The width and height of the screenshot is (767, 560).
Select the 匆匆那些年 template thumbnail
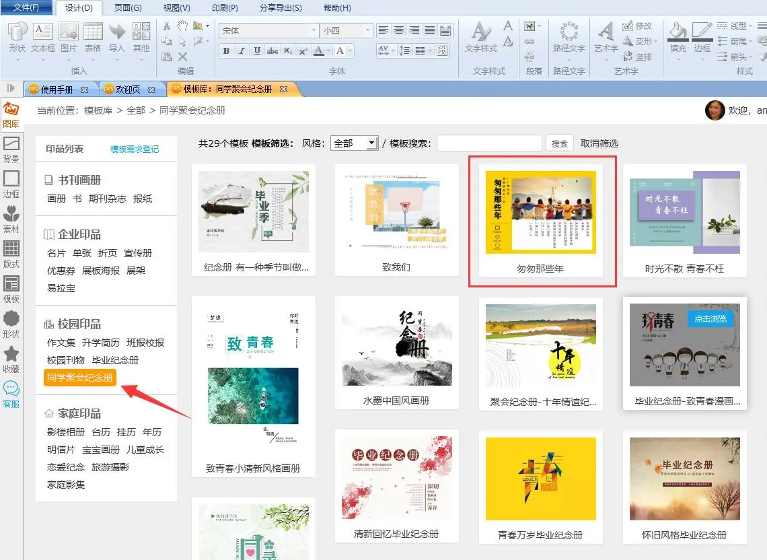(x=541, y=212)
